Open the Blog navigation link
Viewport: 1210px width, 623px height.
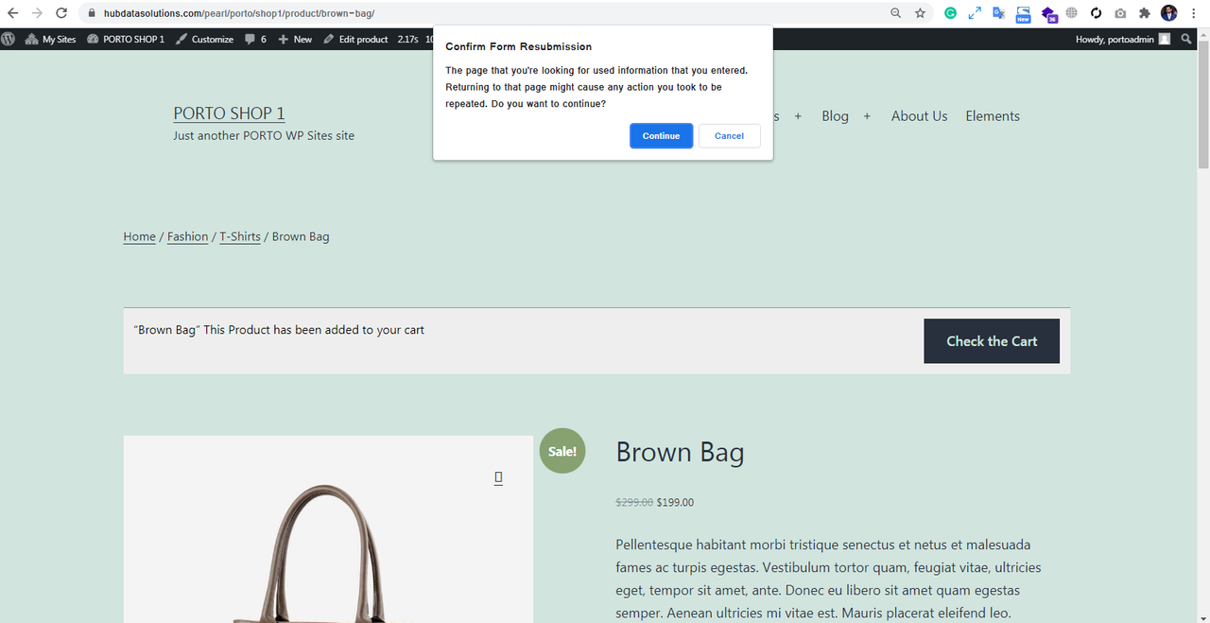835,116
